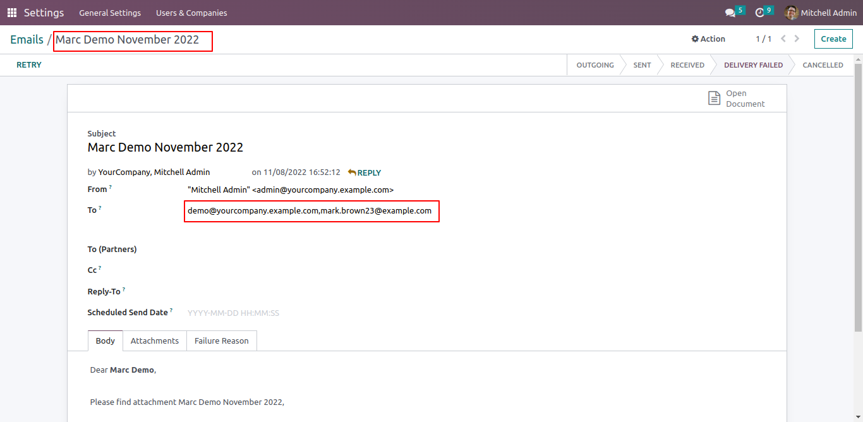The image size is (863, 422).
Task: Open the General Settings menu
Action: coord(110,13)
